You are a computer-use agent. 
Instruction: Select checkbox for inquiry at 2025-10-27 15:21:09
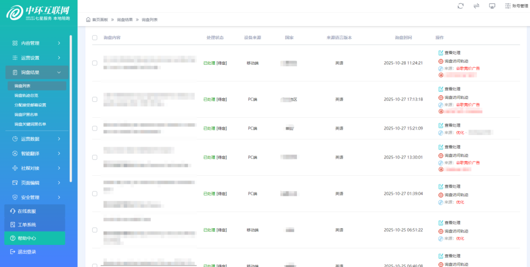[95, 128]
